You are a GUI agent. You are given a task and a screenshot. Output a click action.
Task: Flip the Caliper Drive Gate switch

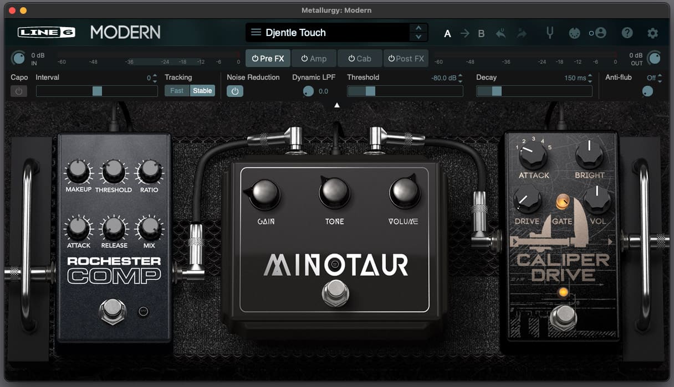tap(563, 203)
